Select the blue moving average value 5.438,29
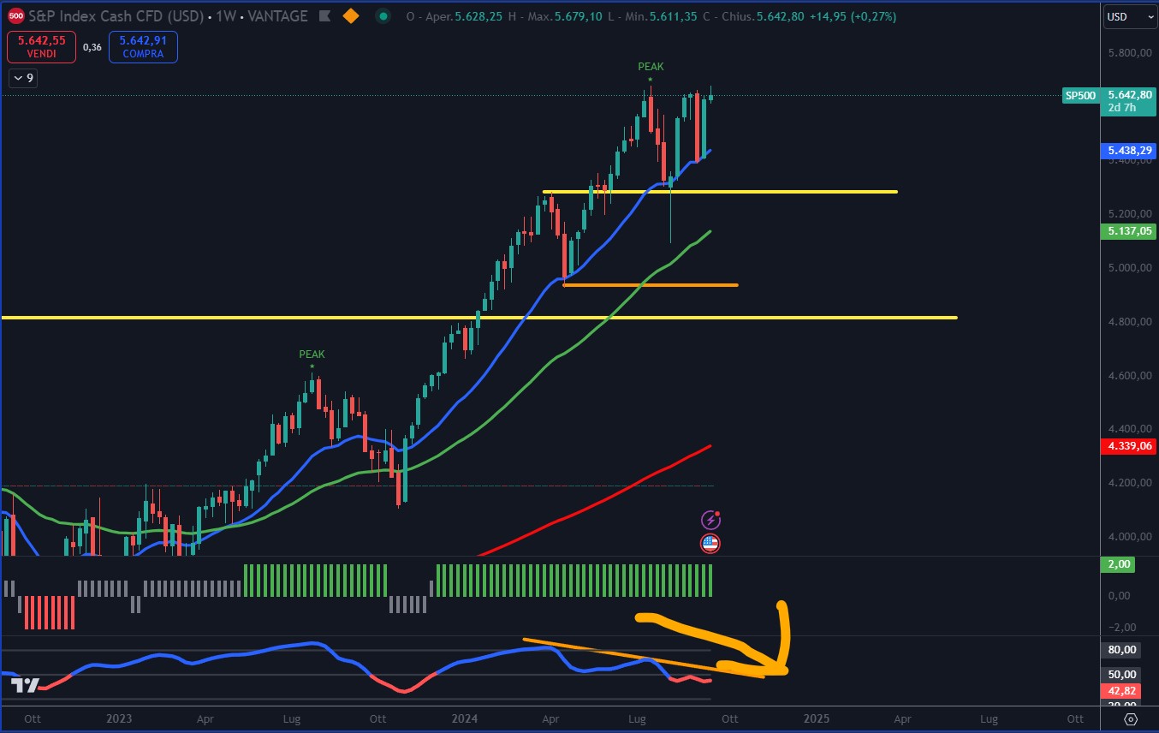Image resolution: width=1159 pixels, height=733 pixels. (x=1126, y=150)
